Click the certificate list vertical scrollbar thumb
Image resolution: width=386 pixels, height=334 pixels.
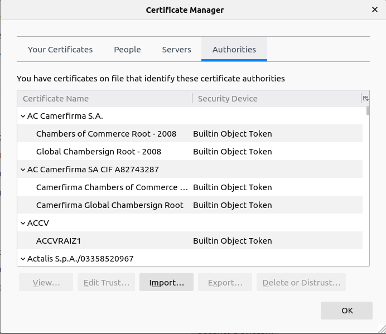(x=368, y=111)
